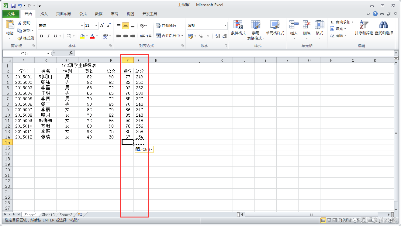Screen dimensions: 401x226
Task: Click the select all corner button
Action: pos(8,60)
